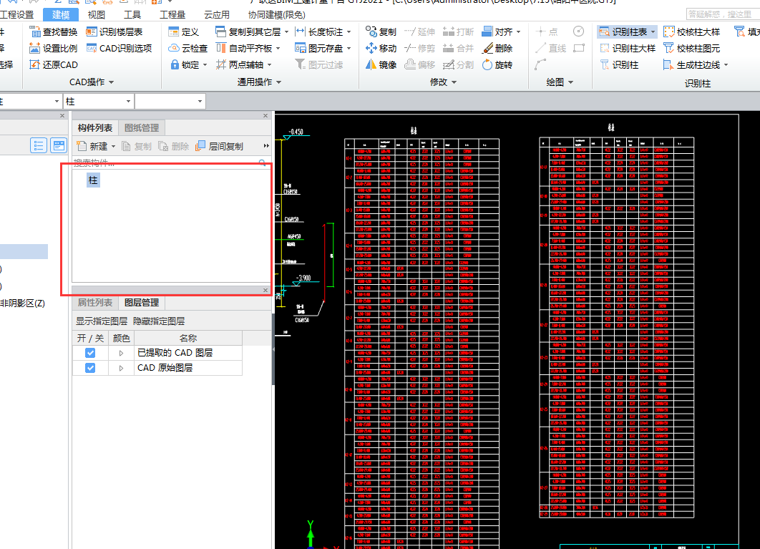
Task: Open the 柱 component type combo box
Action: 98,102
